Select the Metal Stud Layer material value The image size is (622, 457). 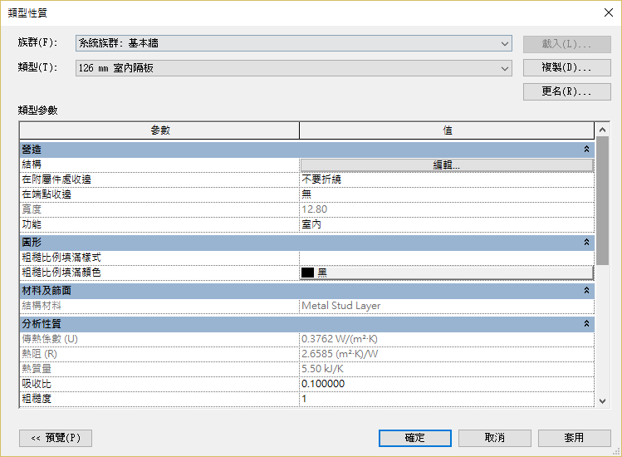(x=447, y=306)
